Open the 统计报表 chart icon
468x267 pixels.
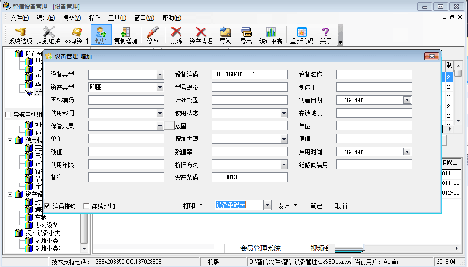click(271, 35)
